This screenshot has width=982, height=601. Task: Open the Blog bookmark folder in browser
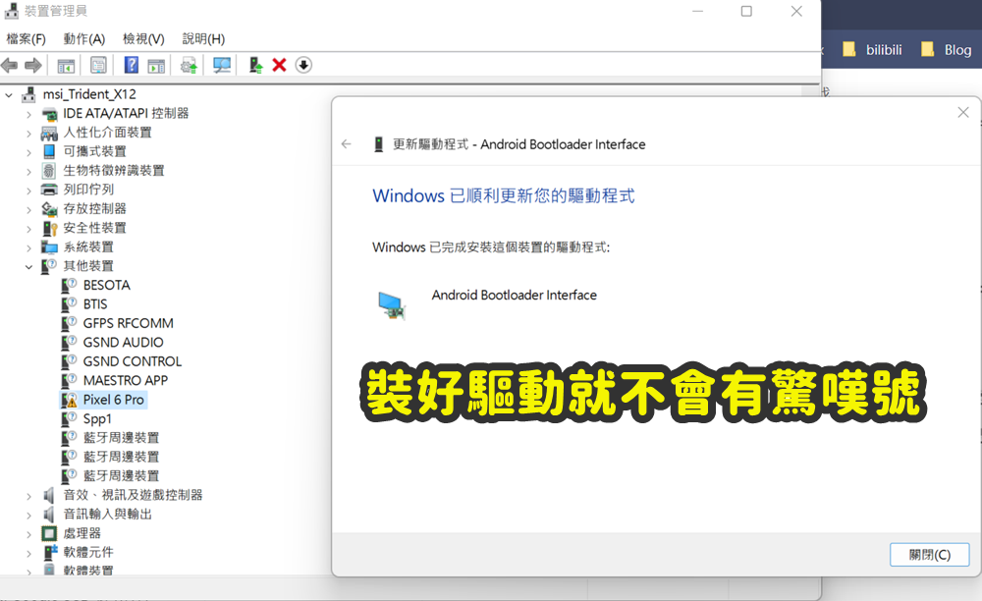pos(947,50)
